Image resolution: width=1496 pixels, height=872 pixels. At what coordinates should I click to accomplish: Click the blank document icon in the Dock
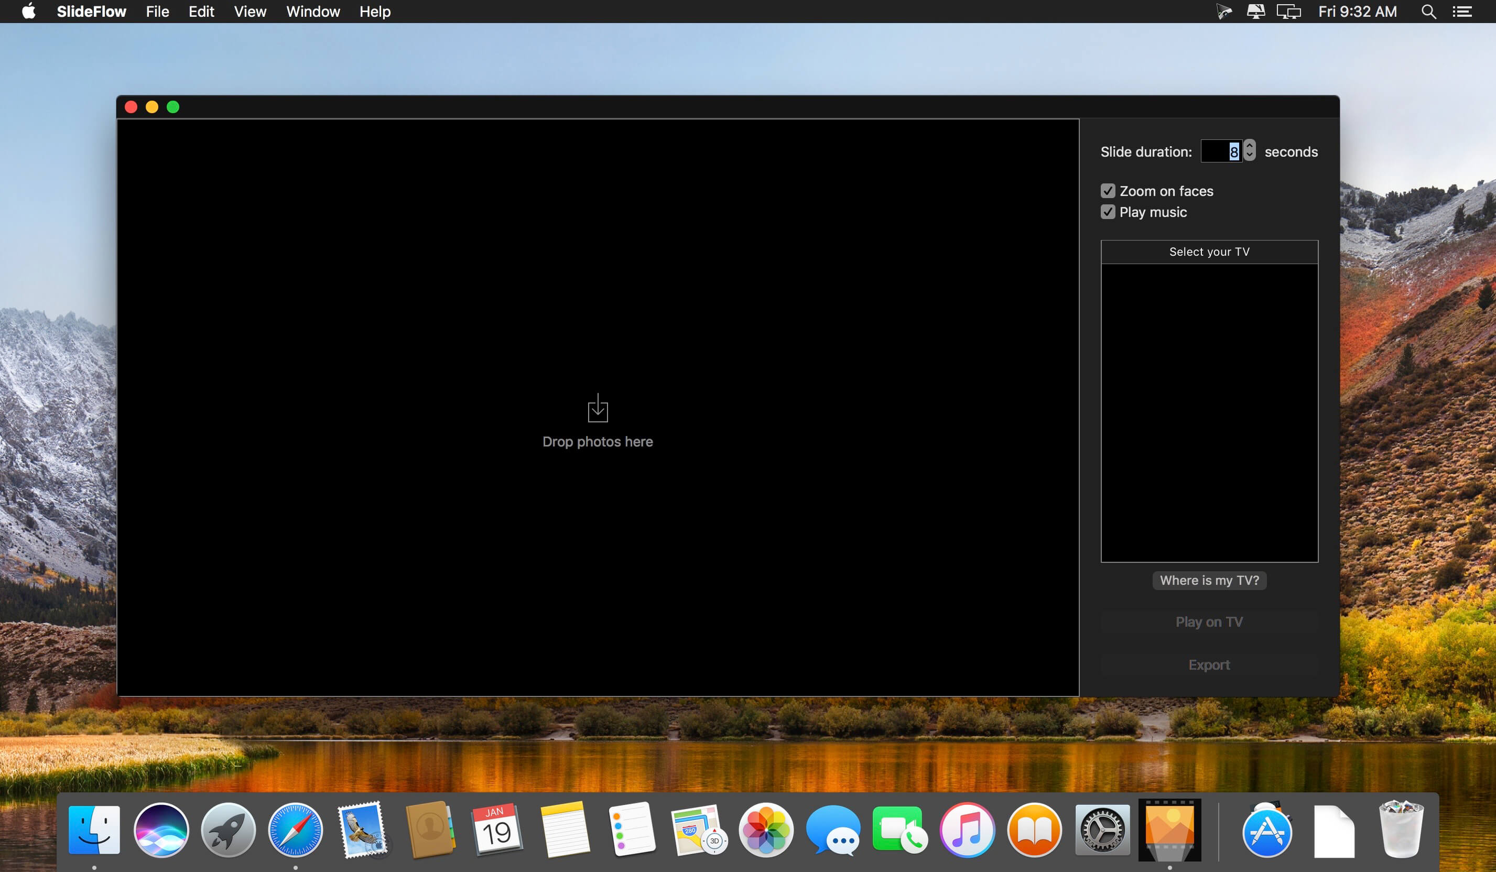pyautogui.click(x=1335, y=831)
